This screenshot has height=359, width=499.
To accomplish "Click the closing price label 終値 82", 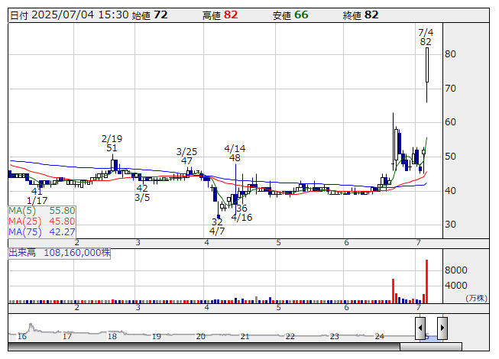I will coord(361,15).
